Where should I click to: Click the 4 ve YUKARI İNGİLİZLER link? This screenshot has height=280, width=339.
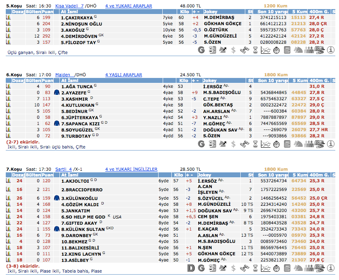coord(131,169)
